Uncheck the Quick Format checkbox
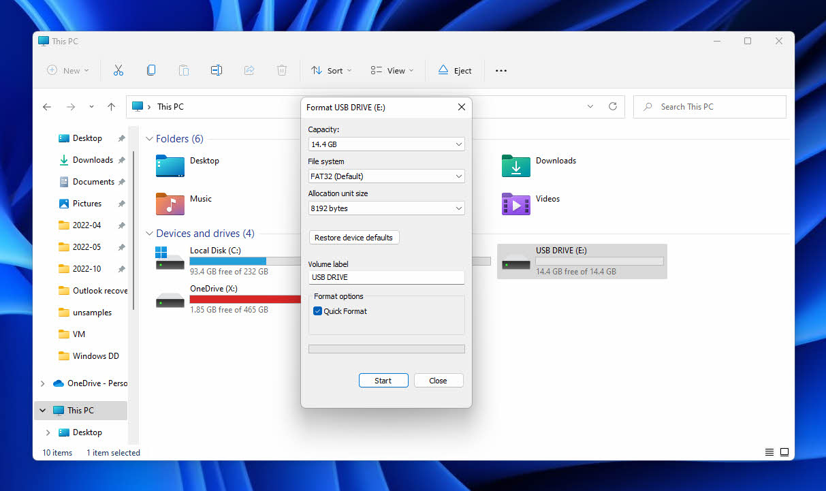Viewport: 826px width, 491px height. pos(318,311)
